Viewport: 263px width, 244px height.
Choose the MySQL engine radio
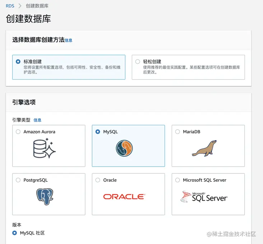[98, 131]
